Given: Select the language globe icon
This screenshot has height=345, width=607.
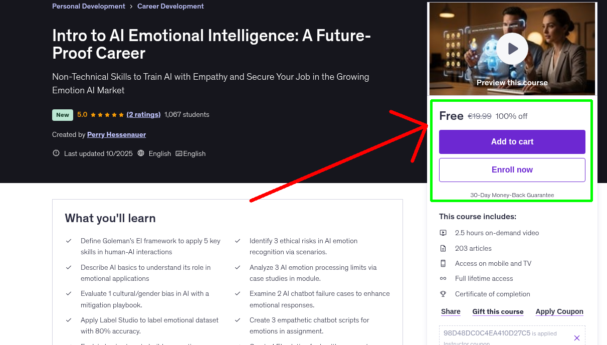Looking at the screenshot, I should click(x=141, y=153).
